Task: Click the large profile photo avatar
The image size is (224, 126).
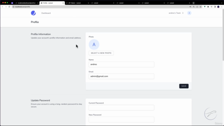Action: pos(94,44)
